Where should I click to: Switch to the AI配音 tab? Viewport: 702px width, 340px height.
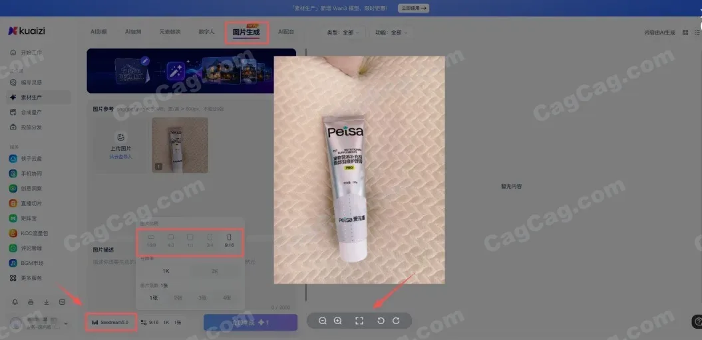[286, 32]
